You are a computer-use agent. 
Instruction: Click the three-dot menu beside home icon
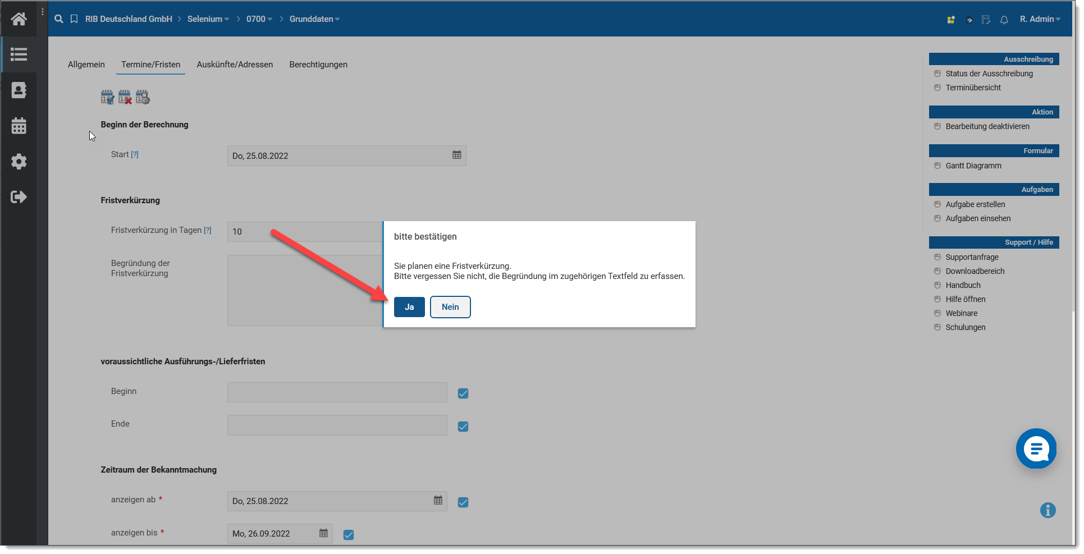pyautogui.click(x=43, y=12)
